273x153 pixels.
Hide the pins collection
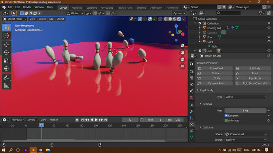[269, 51]
